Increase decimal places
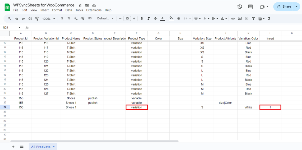Screen dimensions: 302x150 tap(83, 19)
